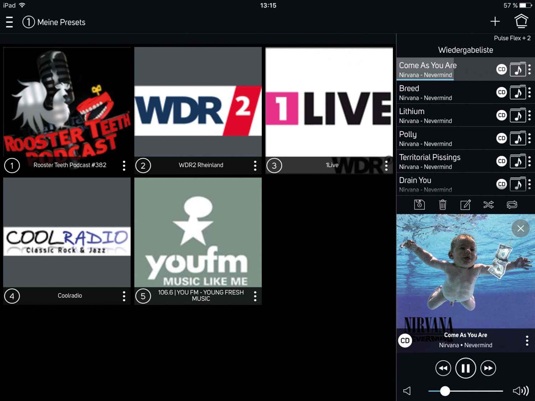
Task: Open the home player icon
Action: click(x=521, y=21)
